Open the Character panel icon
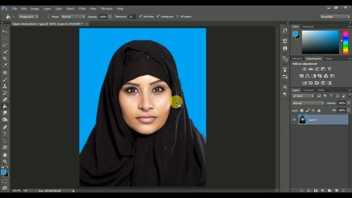This screenshot has width=352, height=198. pos(285,87)
